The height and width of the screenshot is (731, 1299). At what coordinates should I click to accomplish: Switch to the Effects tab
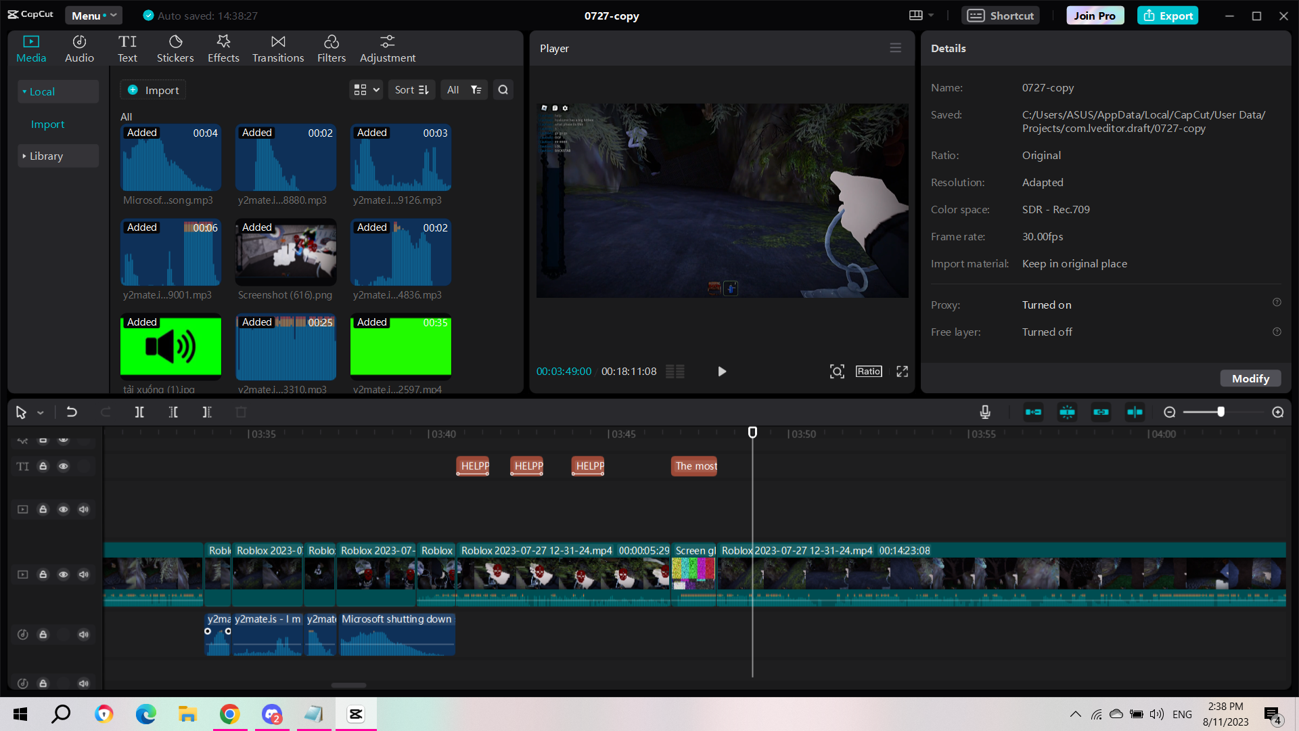223,49
